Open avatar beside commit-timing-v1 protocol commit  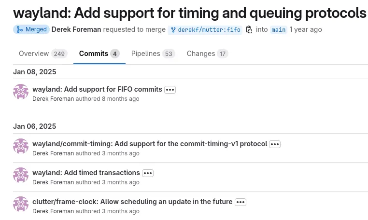click(21, 146)
